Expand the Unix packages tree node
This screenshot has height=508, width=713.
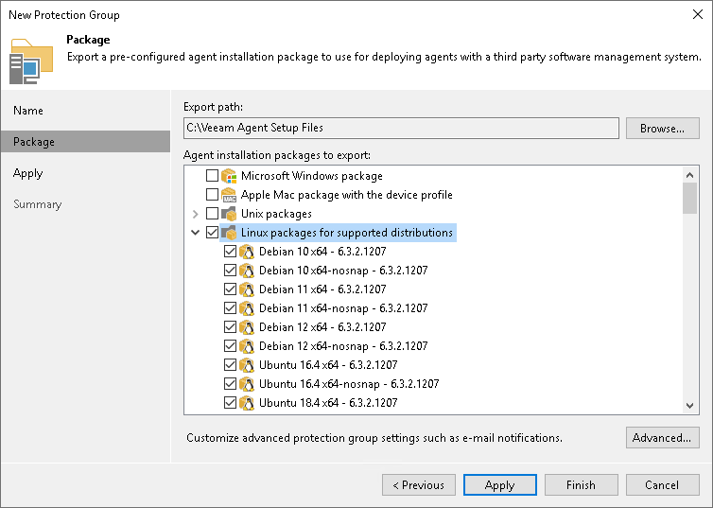[196, 214]
